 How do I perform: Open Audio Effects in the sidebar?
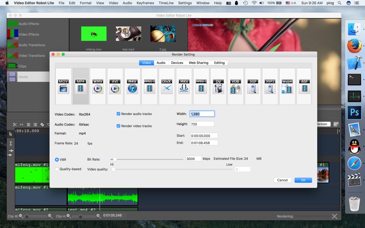tap(29, 24)
